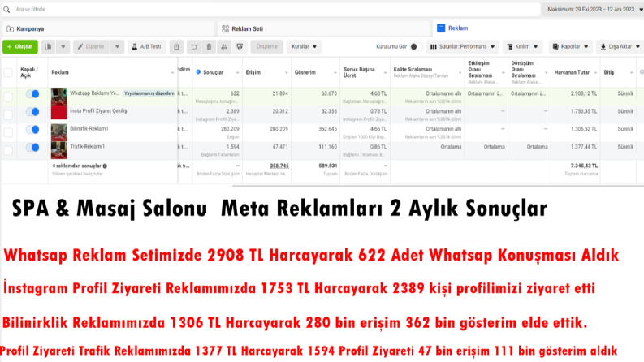
Task: Sort by the Erişim column header
Action: coord(253,72)
